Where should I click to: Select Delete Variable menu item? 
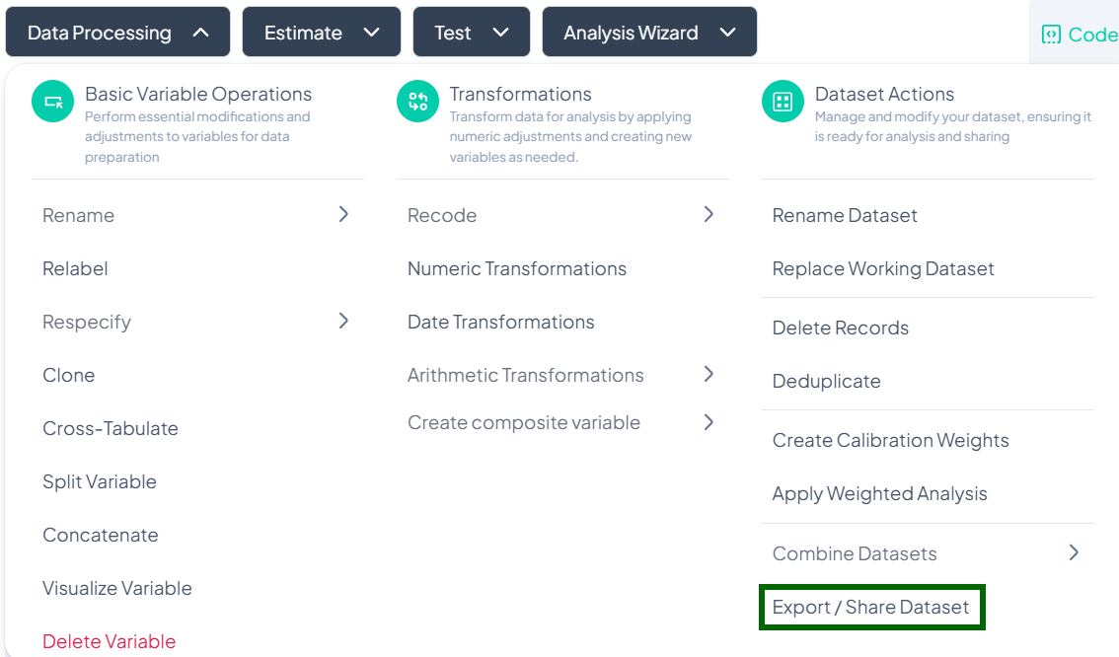[x=110, y=641]
